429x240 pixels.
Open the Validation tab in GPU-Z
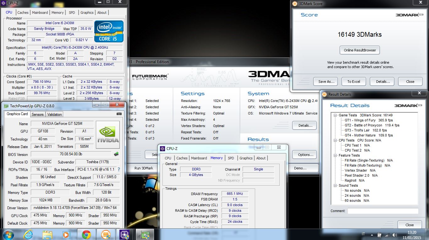[55, 115]
